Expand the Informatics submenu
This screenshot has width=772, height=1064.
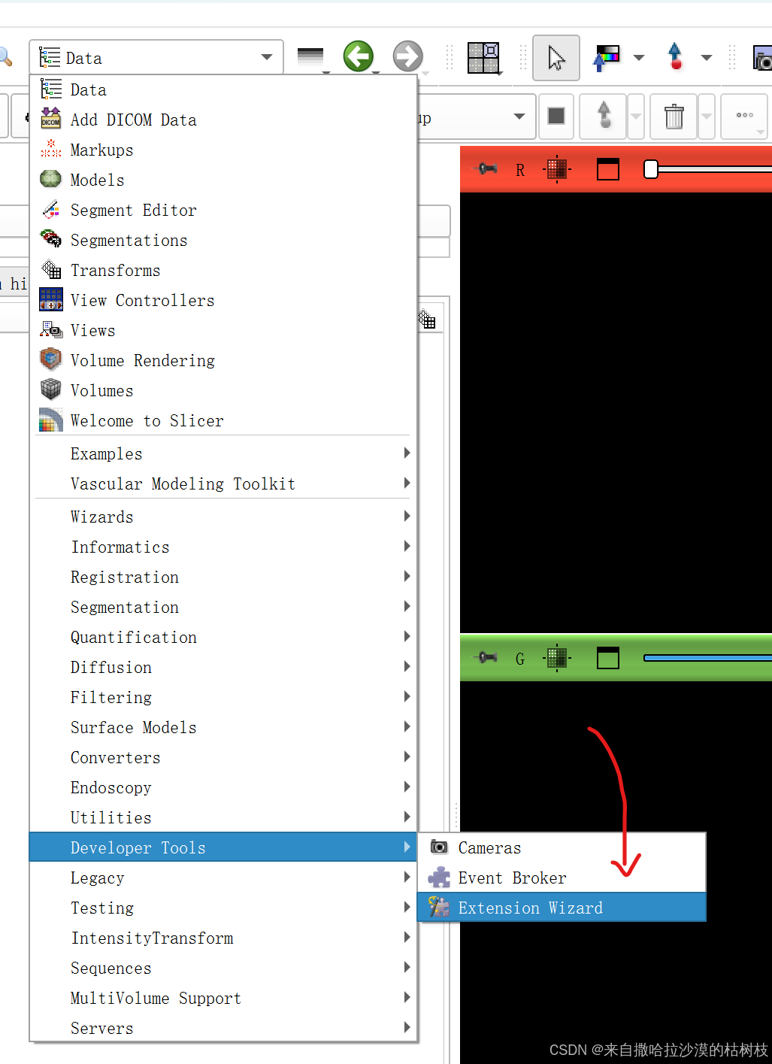click(223, 547)
